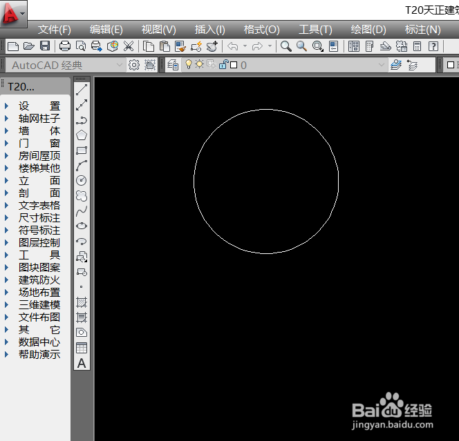Screen dimensions: 459x441
Task: Click the QuickCalc calculator icon
Action: point(417,46)
